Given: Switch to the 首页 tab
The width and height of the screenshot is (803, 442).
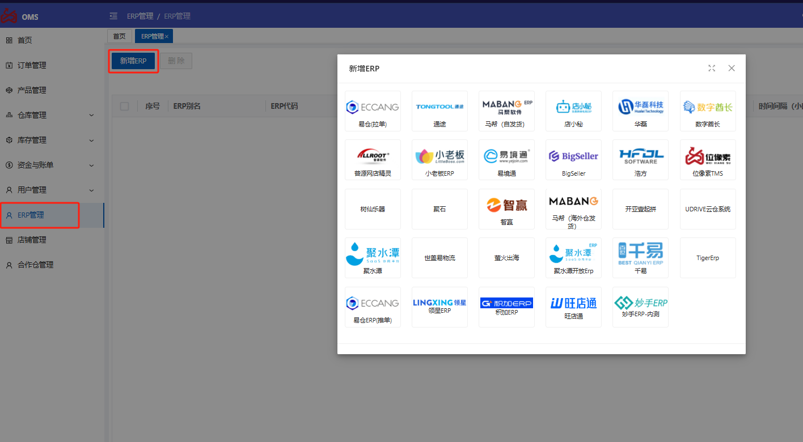Looking at the screenshot, I should (x=119, y=36).
